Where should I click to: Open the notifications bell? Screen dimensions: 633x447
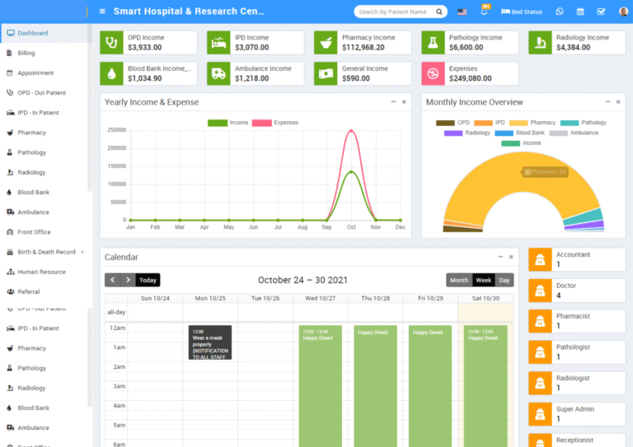[x=484, y=12]
